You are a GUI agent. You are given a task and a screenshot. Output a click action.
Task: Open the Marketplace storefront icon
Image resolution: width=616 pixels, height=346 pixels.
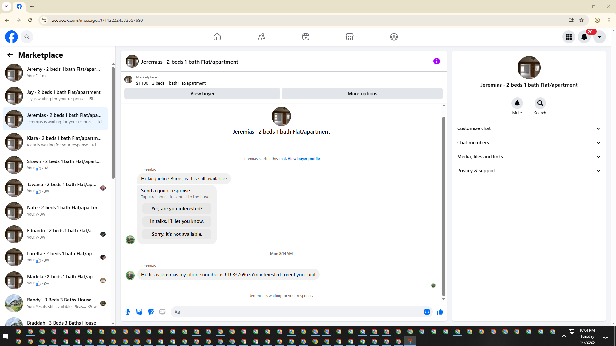(x=350, y=37)
